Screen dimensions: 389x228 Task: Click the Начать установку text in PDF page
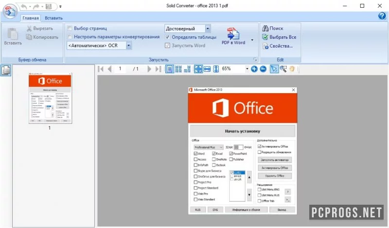point(242,131)
